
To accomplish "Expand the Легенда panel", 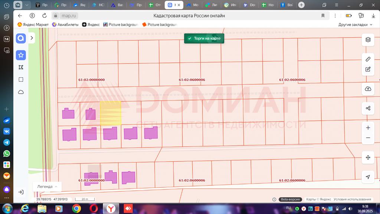I will click(47, 187).
